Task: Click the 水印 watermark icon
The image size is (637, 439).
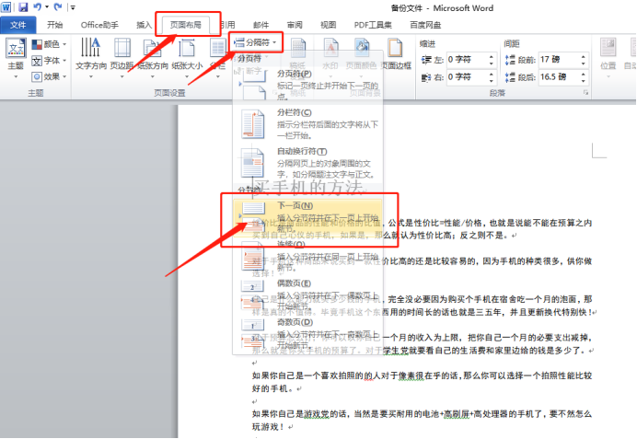Action: pos(330,48)
